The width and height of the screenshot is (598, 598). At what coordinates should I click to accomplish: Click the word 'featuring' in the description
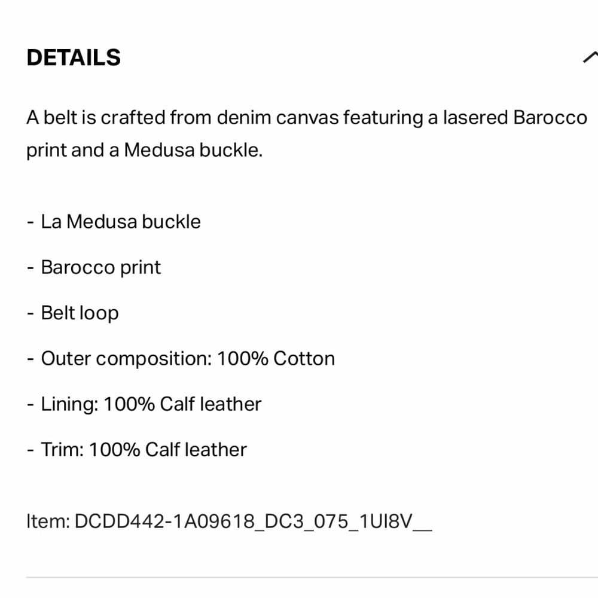[383, 117]
